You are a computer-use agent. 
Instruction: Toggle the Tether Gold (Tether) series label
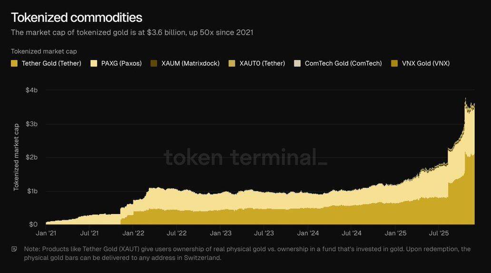(51, 63)
